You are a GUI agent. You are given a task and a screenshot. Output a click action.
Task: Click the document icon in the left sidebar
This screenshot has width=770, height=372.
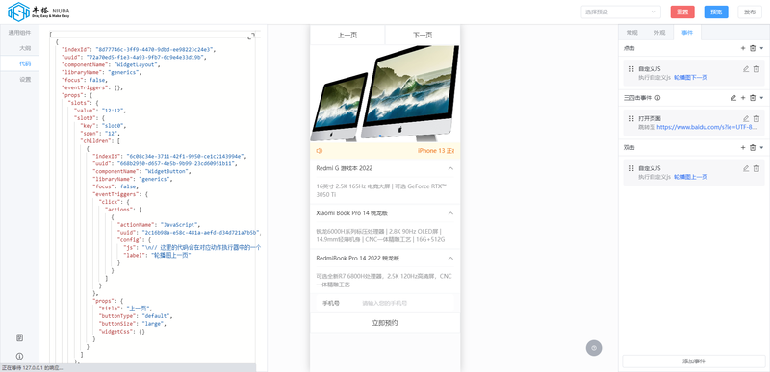[19, 337]
